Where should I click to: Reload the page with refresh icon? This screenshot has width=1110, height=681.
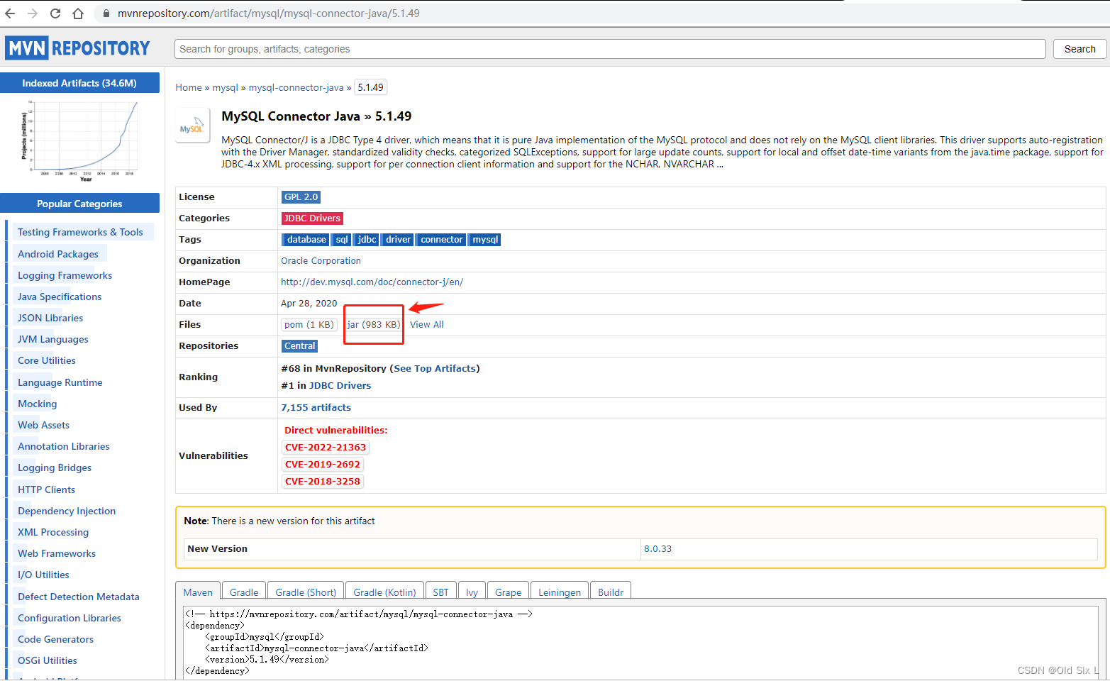point(55,13)
